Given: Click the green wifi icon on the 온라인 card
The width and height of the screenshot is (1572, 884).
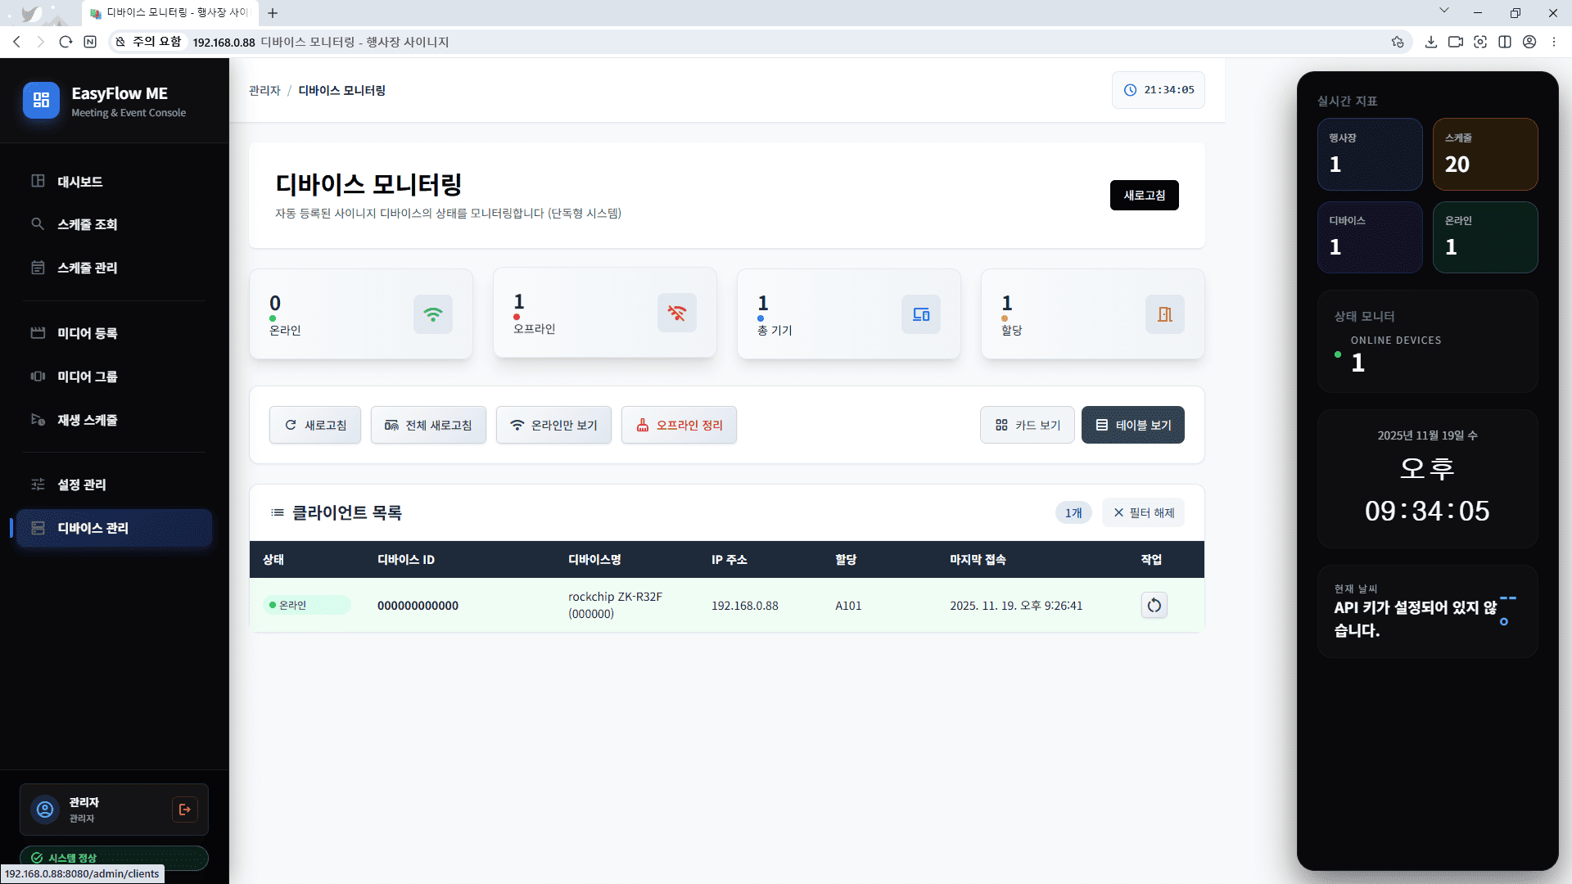Looking at the screenshot, I should pyautogui.click(x=432, y=314).
